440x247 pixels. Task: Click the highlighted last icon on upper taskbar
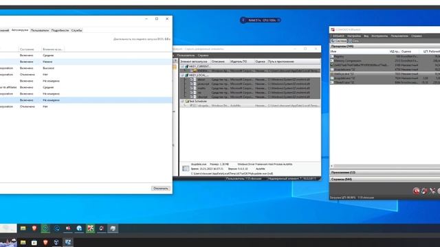click(113, 228)
